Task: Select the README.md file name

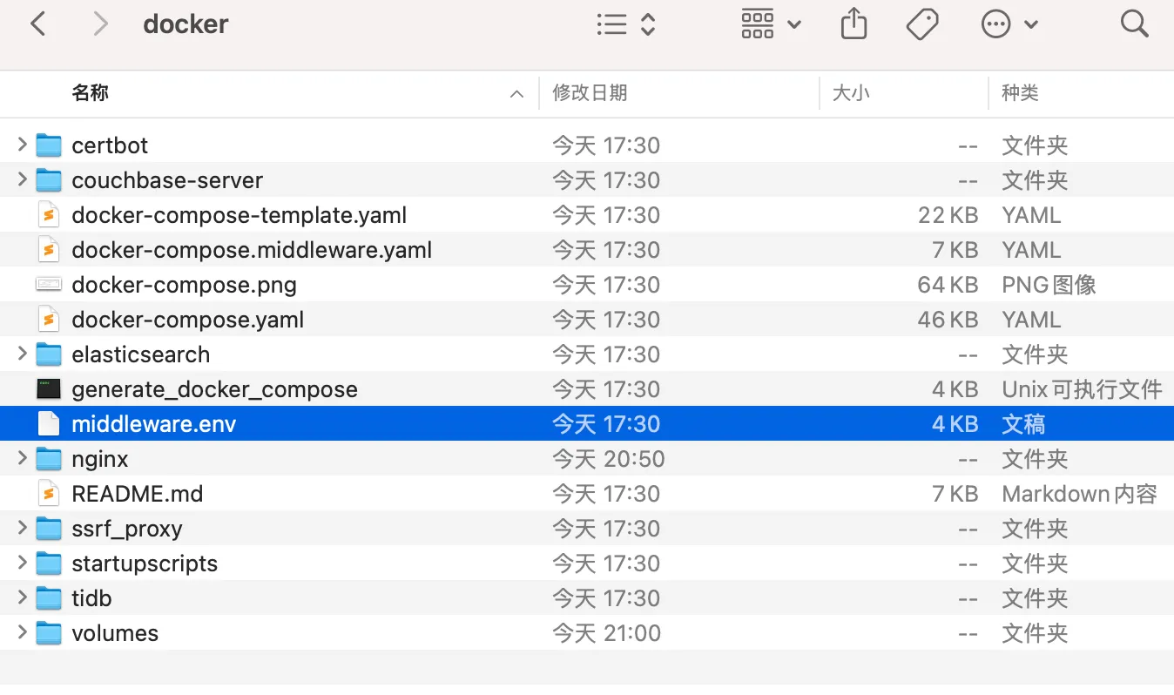Action: 137,494
